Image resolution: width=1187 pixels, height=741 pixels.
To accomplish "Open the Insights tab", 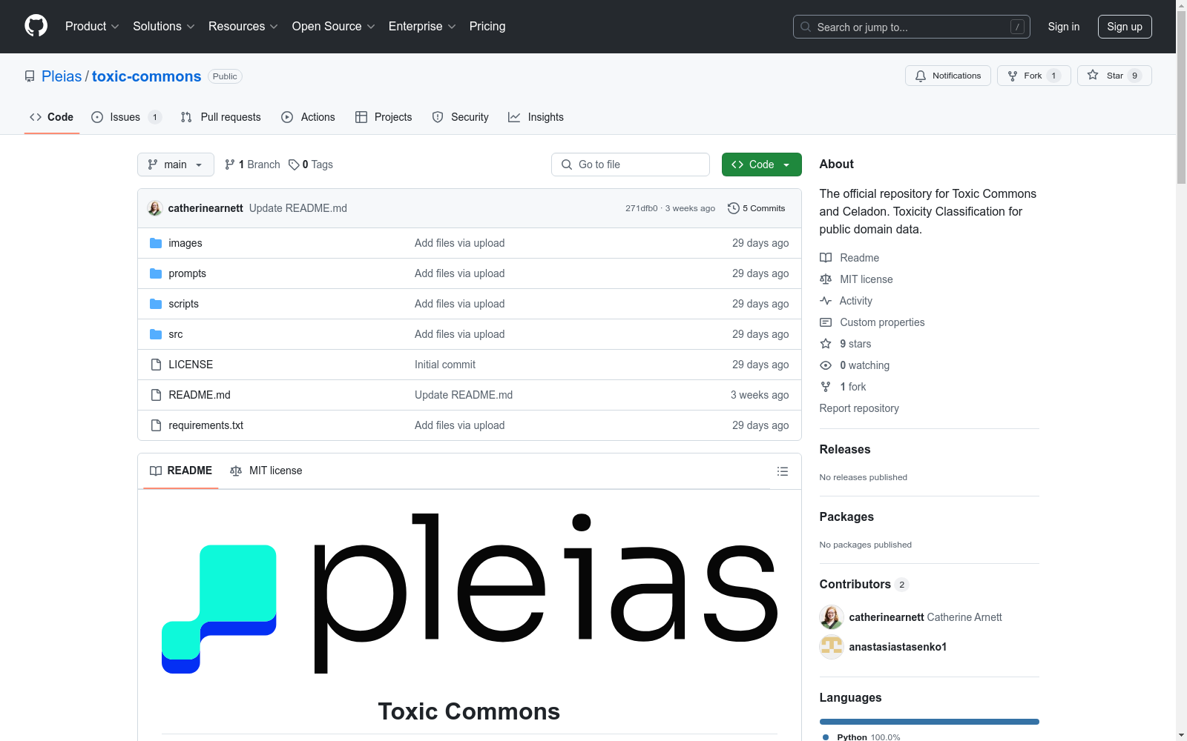I will [x=536, y=117].
